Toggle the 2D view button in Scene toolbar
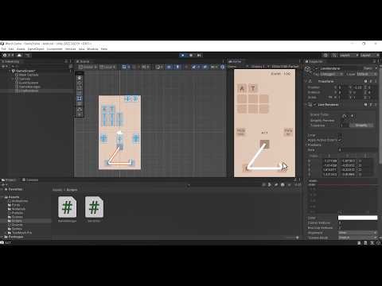The width and height of the screenshot is (382, 286). [169, 67]
